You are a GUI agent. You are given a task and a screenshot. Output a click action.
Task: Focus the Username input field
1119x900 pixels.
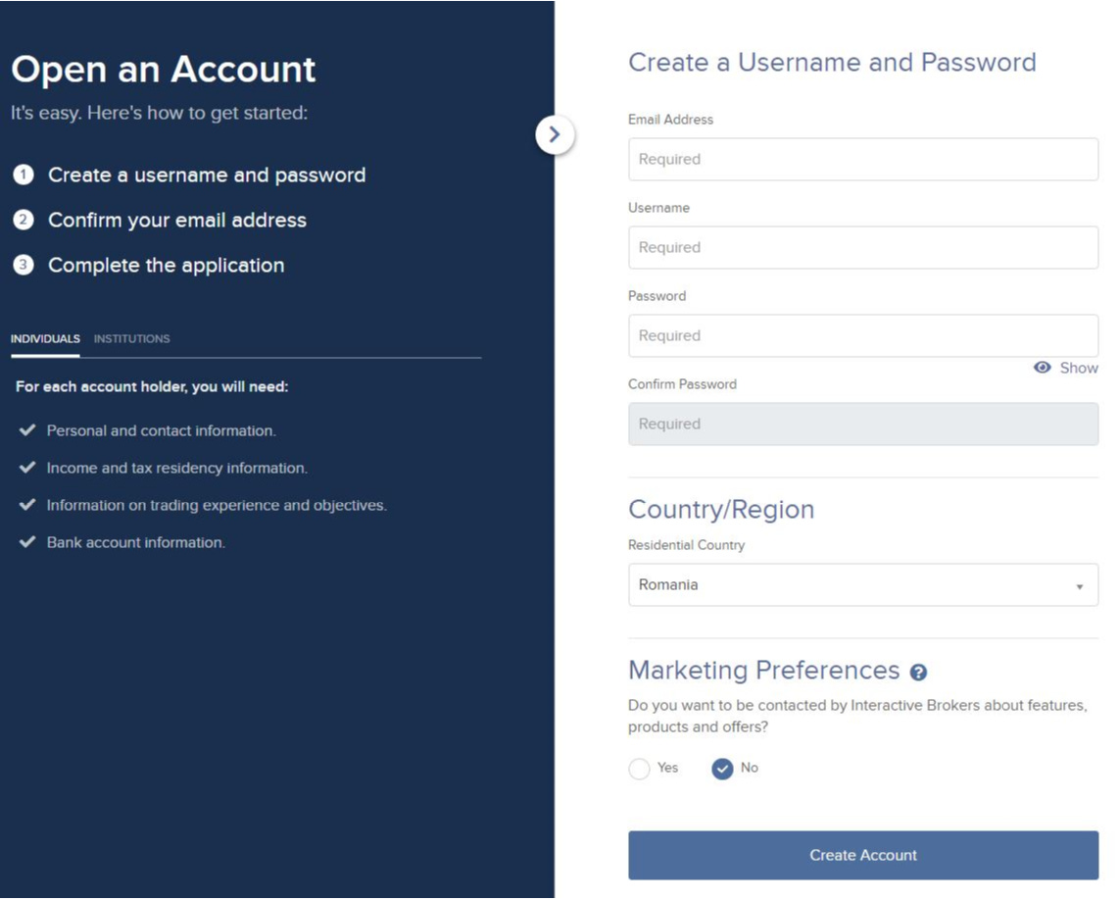(863, 248)
